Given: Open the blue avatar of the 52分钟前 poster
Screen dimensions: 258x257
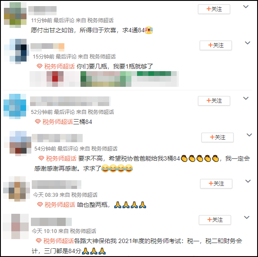Looking at the screenshot, I should point(15,106).
